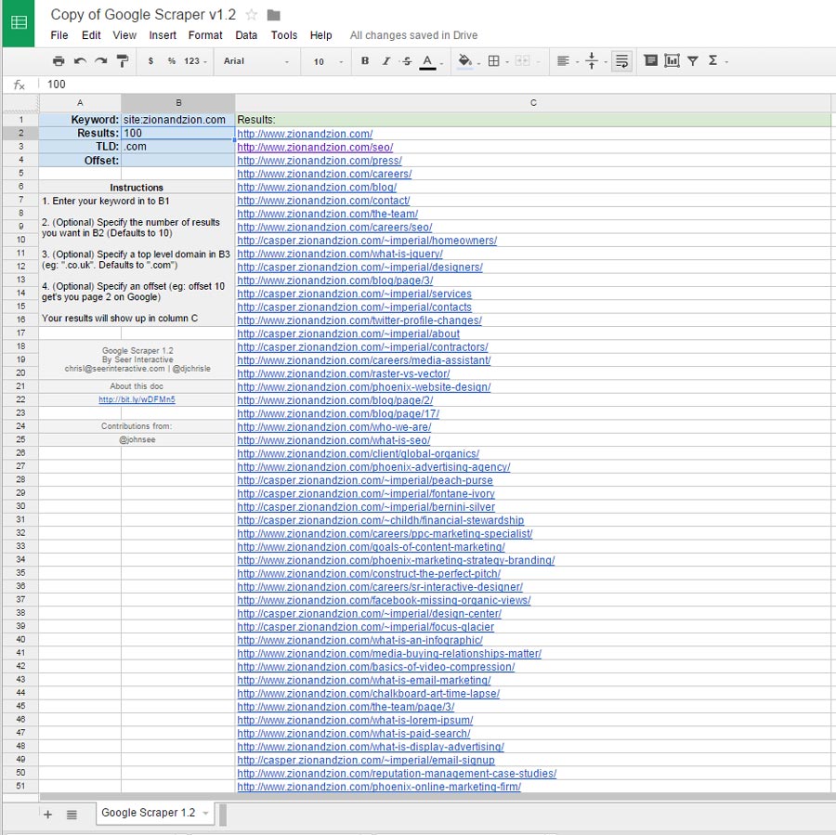The height and width of the screenshot is (835, 836).
Task: Open the what-is-jquery link
Action: [340, 254]
